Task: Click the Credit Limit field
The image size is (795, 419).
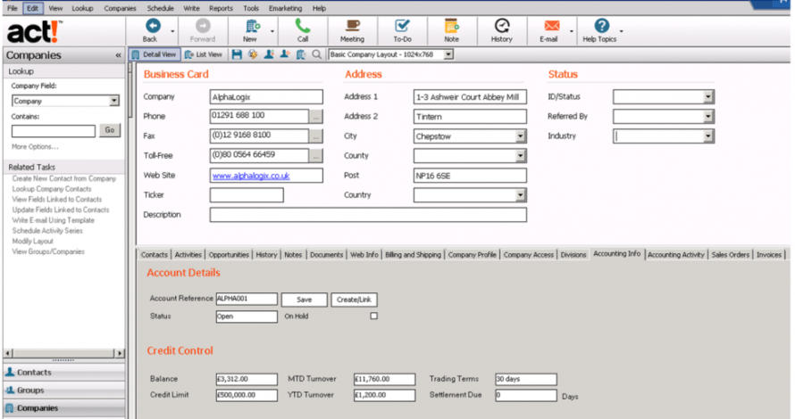Action: coord(247,395)
